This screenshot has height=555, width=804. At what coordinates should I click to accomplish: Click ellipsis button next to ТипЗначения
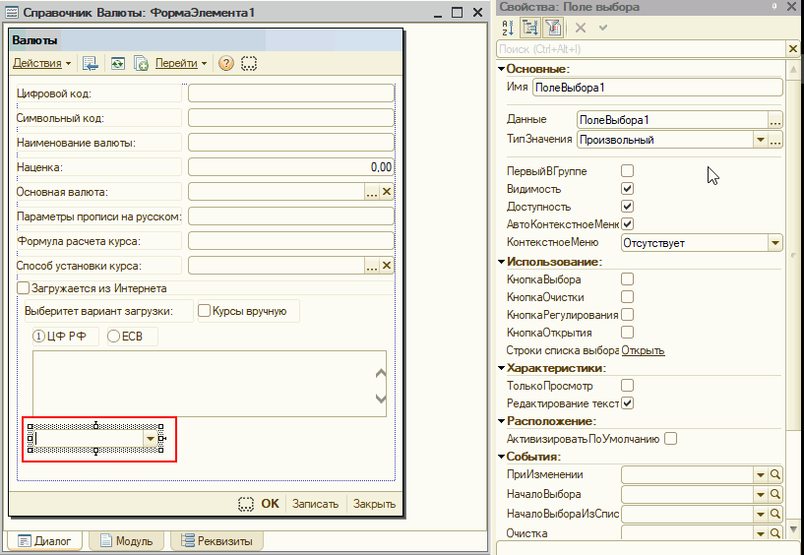coord(775,140)
